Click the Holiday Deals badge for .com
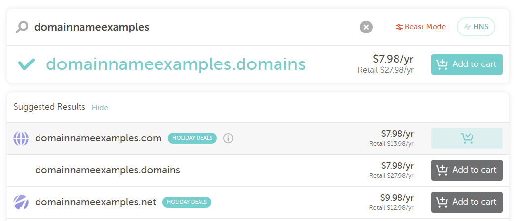 pyautogui.click(x=192, y=138)
